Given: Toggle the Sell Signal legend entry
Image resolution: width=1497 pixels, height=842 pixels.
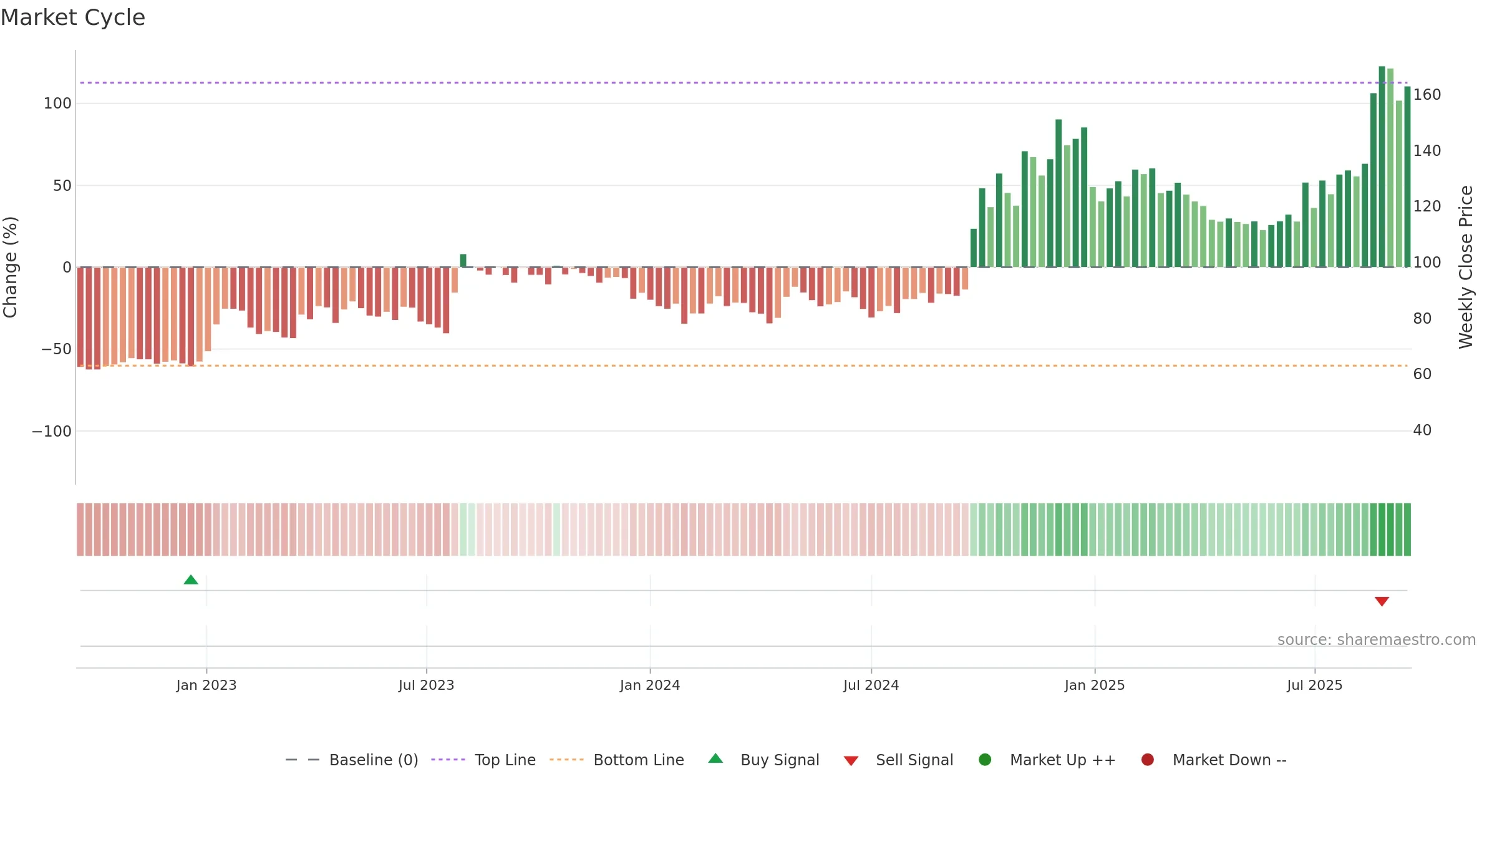Looking at the screenshot, I should [899, 760].
